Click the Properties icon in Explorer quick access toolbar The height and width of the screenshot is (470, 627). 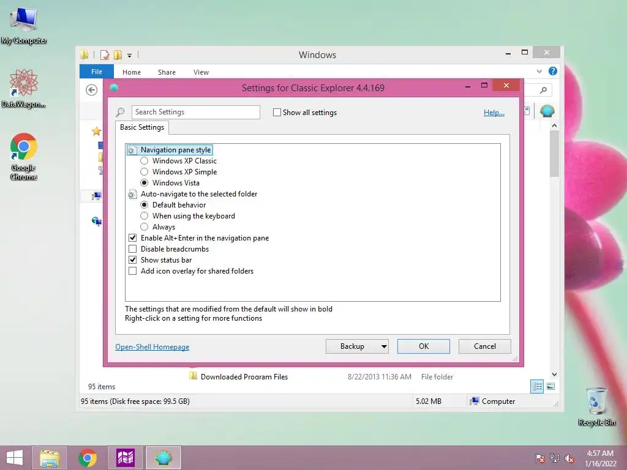point(105,54)
